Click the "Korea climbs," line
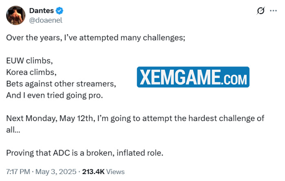Viewport: 285px width, 181px height. click(x=31, y=73)
